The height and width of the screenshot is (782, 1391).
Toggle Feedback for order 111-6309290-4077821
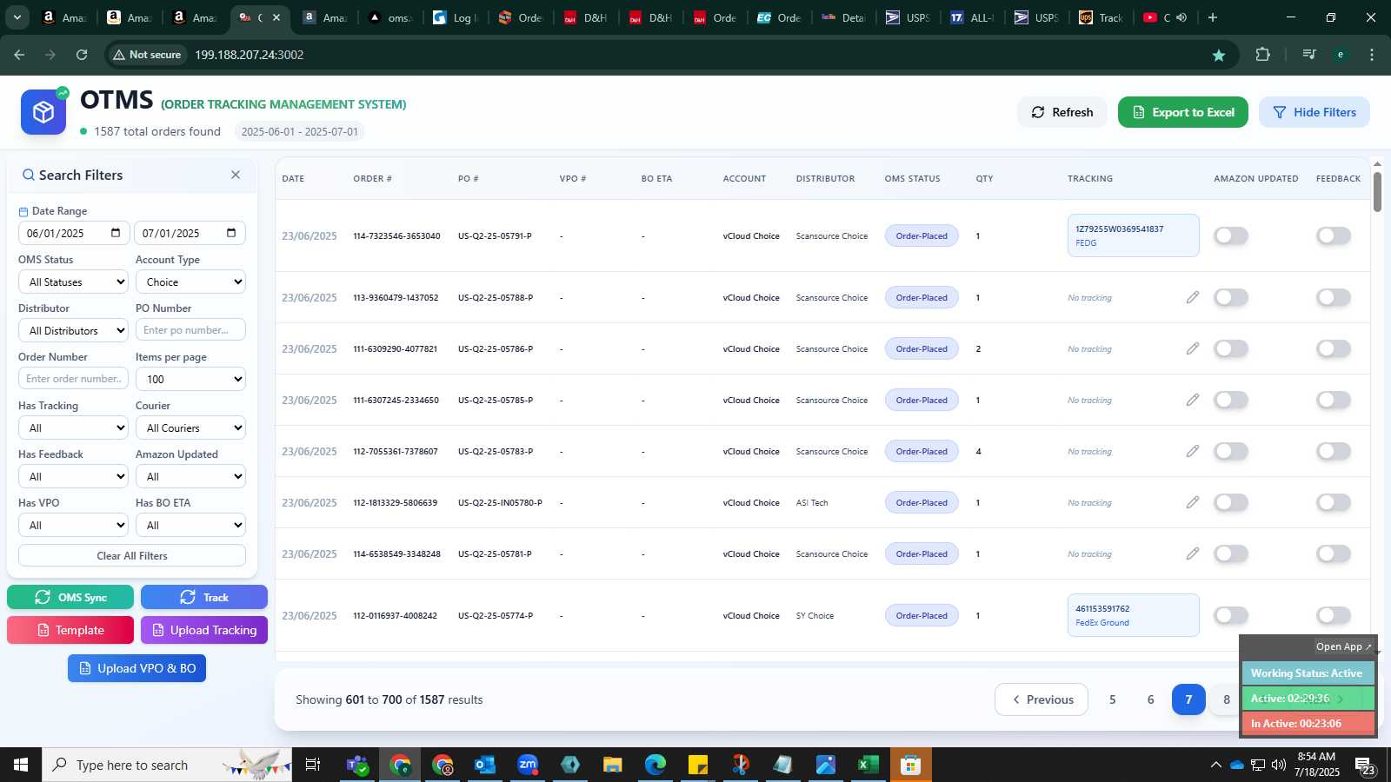click(1334, 348)
